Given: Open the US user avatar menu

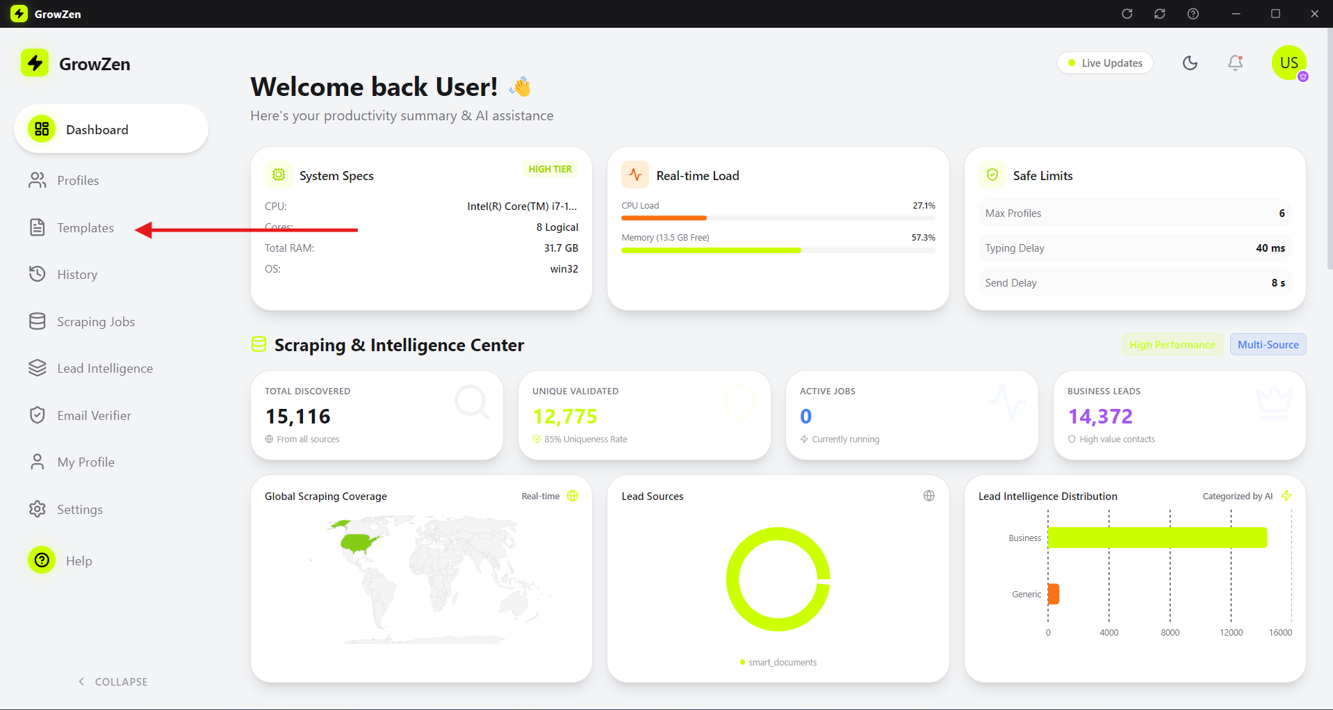Looking at the screenshot, I should point(1289,63).
